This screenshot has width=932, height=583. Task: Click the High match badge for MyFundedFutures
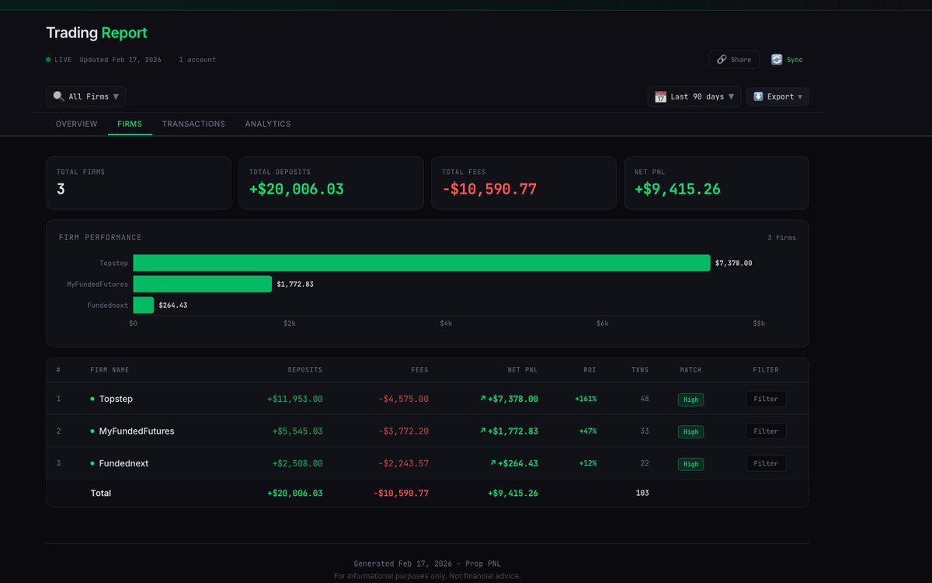[x=690, y=431]
